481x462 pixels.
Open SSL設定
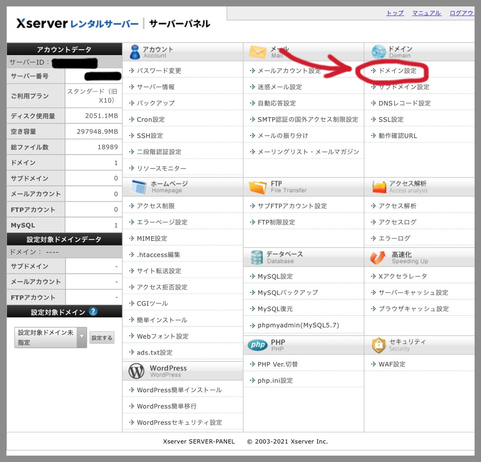tap(391, 119)
